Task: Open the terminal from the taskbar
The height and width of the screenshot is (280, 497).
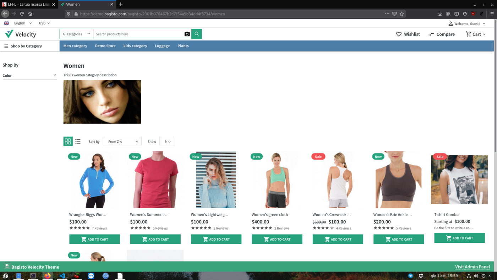Action: click(x=33, y=276)
